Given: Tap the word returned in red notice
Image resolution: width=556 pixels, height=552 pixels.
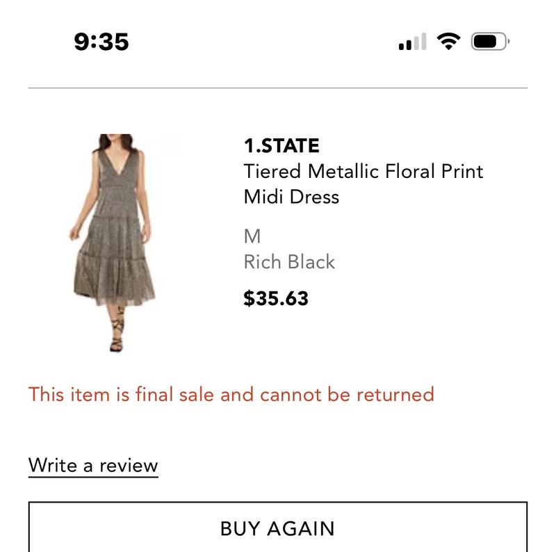Looking at the screenshot, I should 395,394.
